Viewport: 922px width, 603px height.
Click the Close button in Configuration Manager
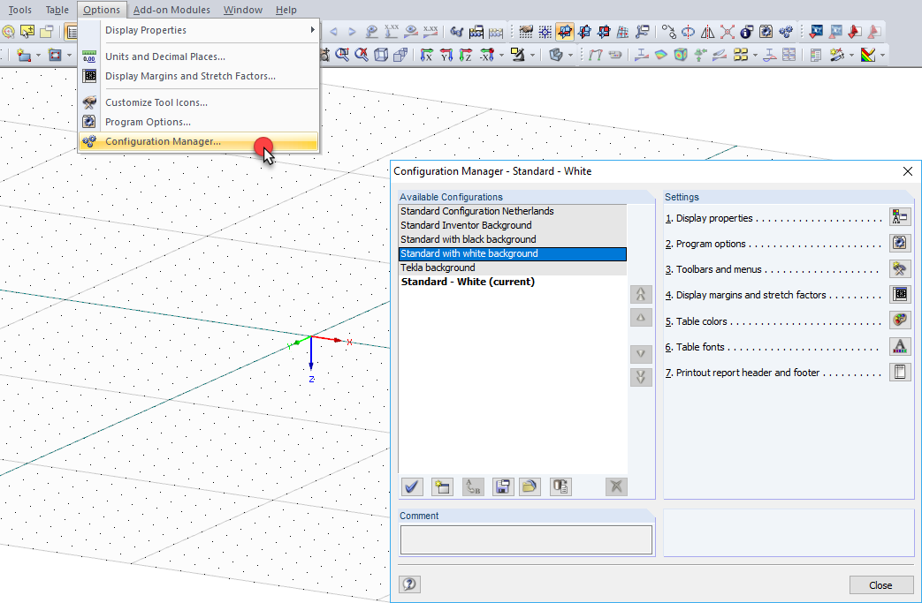click(881, 584)
